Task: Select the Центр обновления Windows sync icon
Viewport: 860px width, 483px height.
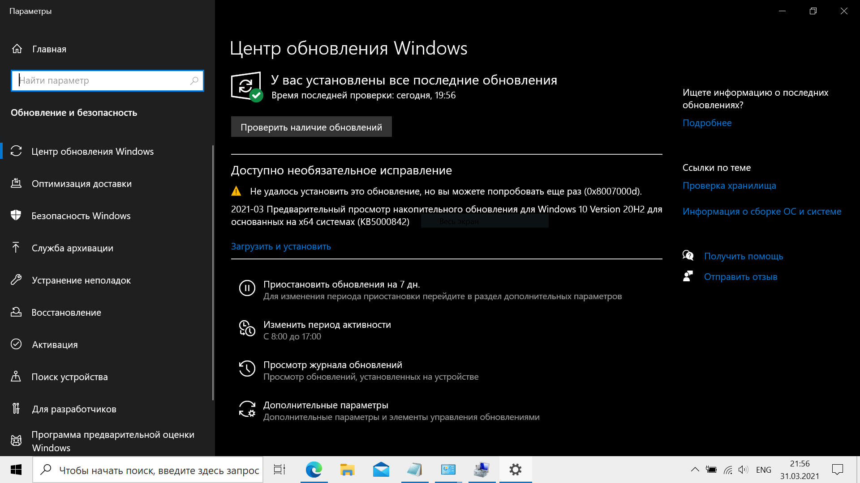Action: (16, 151)
